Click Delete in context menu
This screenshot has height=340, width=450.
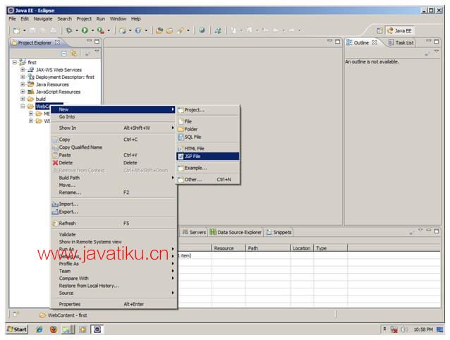(x=113, y=163)
